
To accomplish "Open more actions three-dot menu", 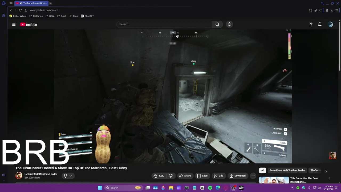I will click(x=253, y=176).
